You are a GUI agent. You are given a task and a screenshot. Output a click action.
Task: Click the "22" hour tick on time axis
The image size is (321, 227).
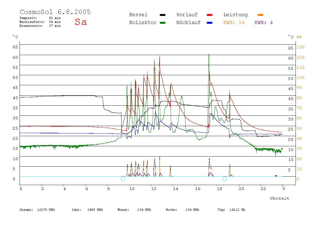click(x=263, y=189)
